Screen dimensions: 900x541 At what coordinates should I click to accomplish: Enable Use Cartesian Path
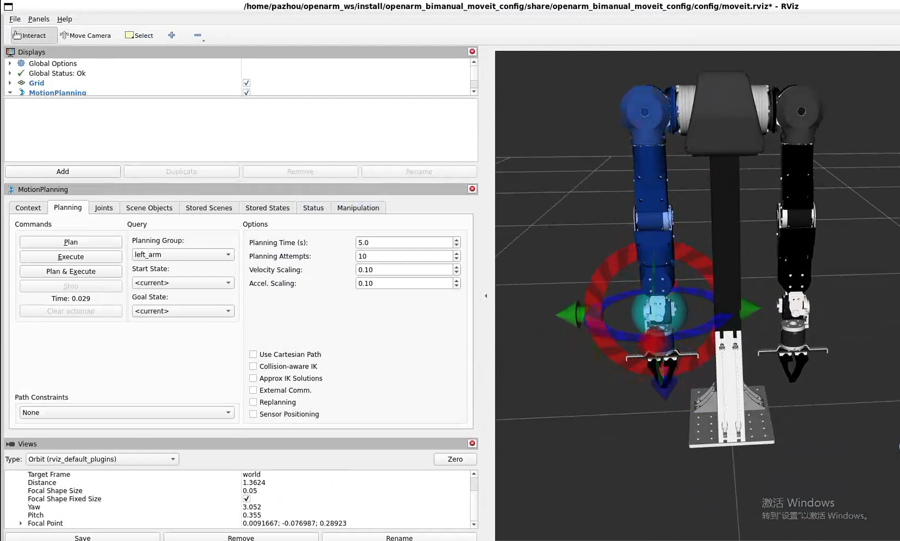(x=253, y=354)
